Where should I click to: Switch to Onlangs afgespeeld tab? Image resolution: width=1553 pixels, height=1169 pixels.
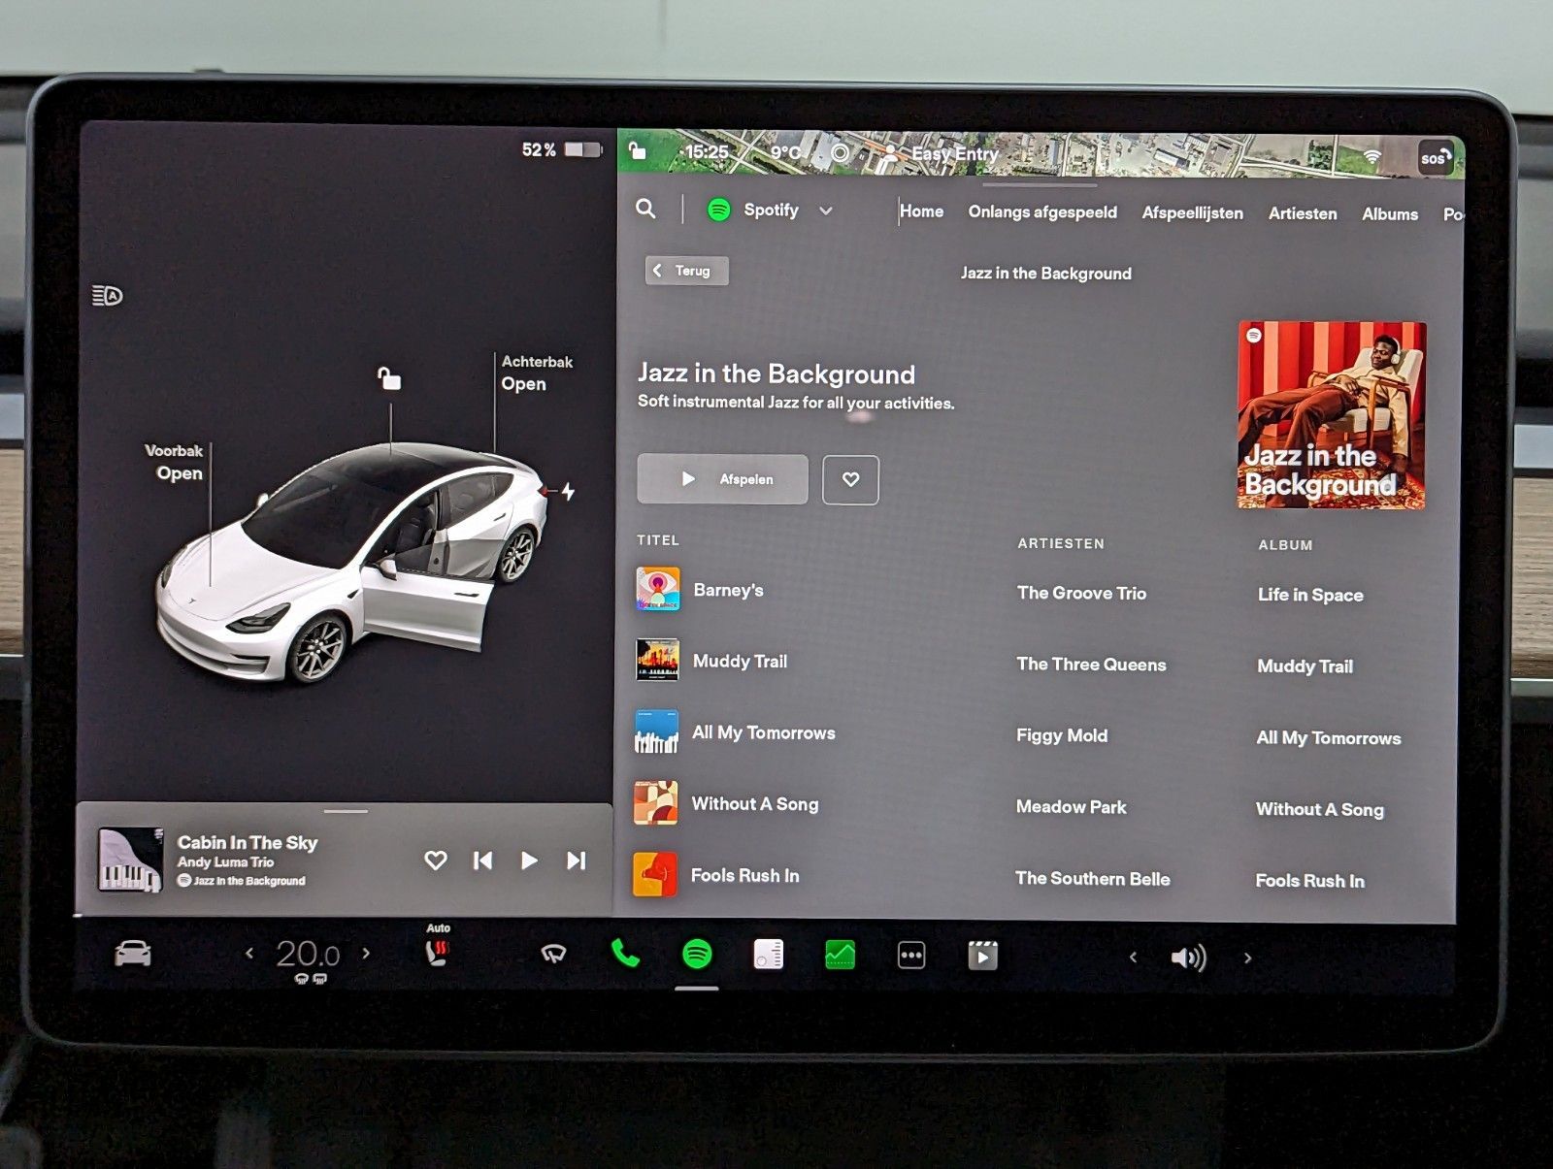click(x=1042, y=211)
